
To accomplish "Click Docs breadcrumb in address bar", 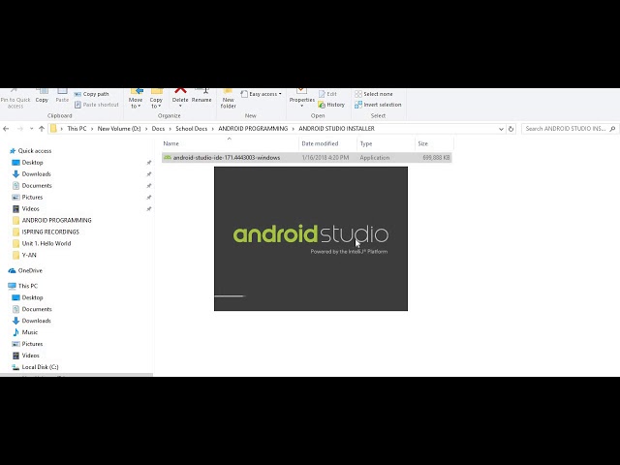I will coord(158,129).
